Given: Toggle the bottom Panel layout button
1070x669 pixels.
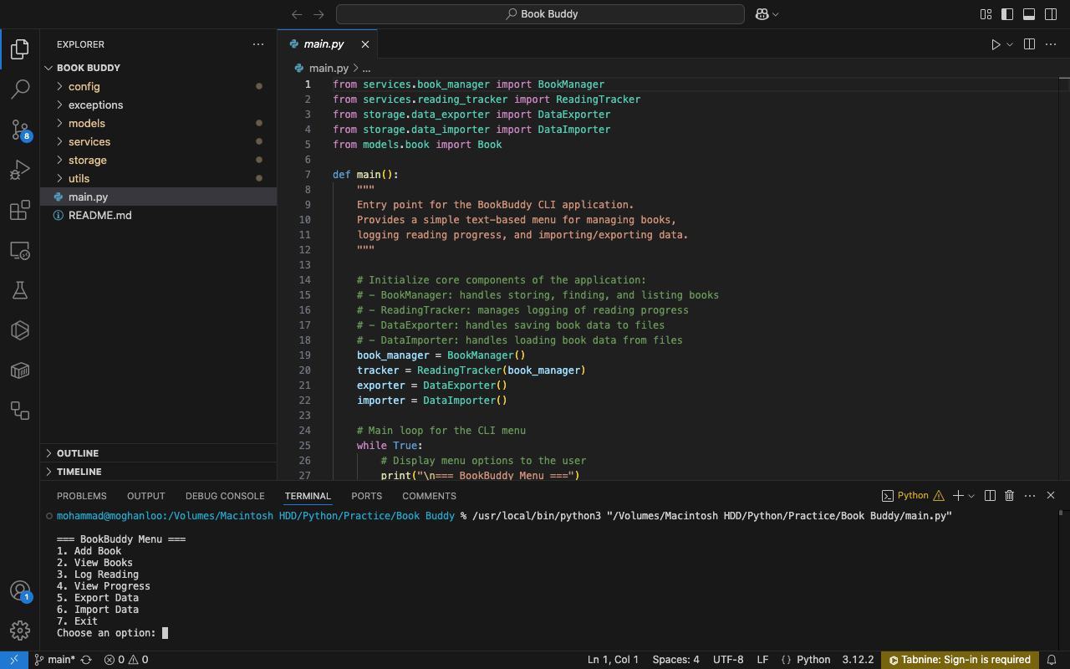Looking at the screenshot, I should 1029,14.
